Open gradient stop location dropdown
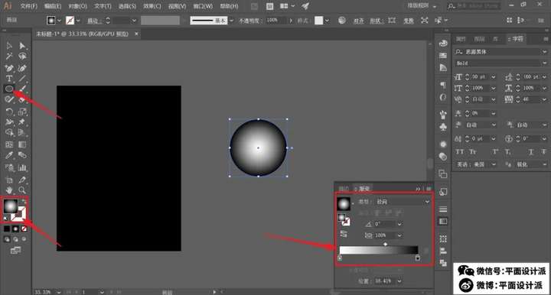 399,281
